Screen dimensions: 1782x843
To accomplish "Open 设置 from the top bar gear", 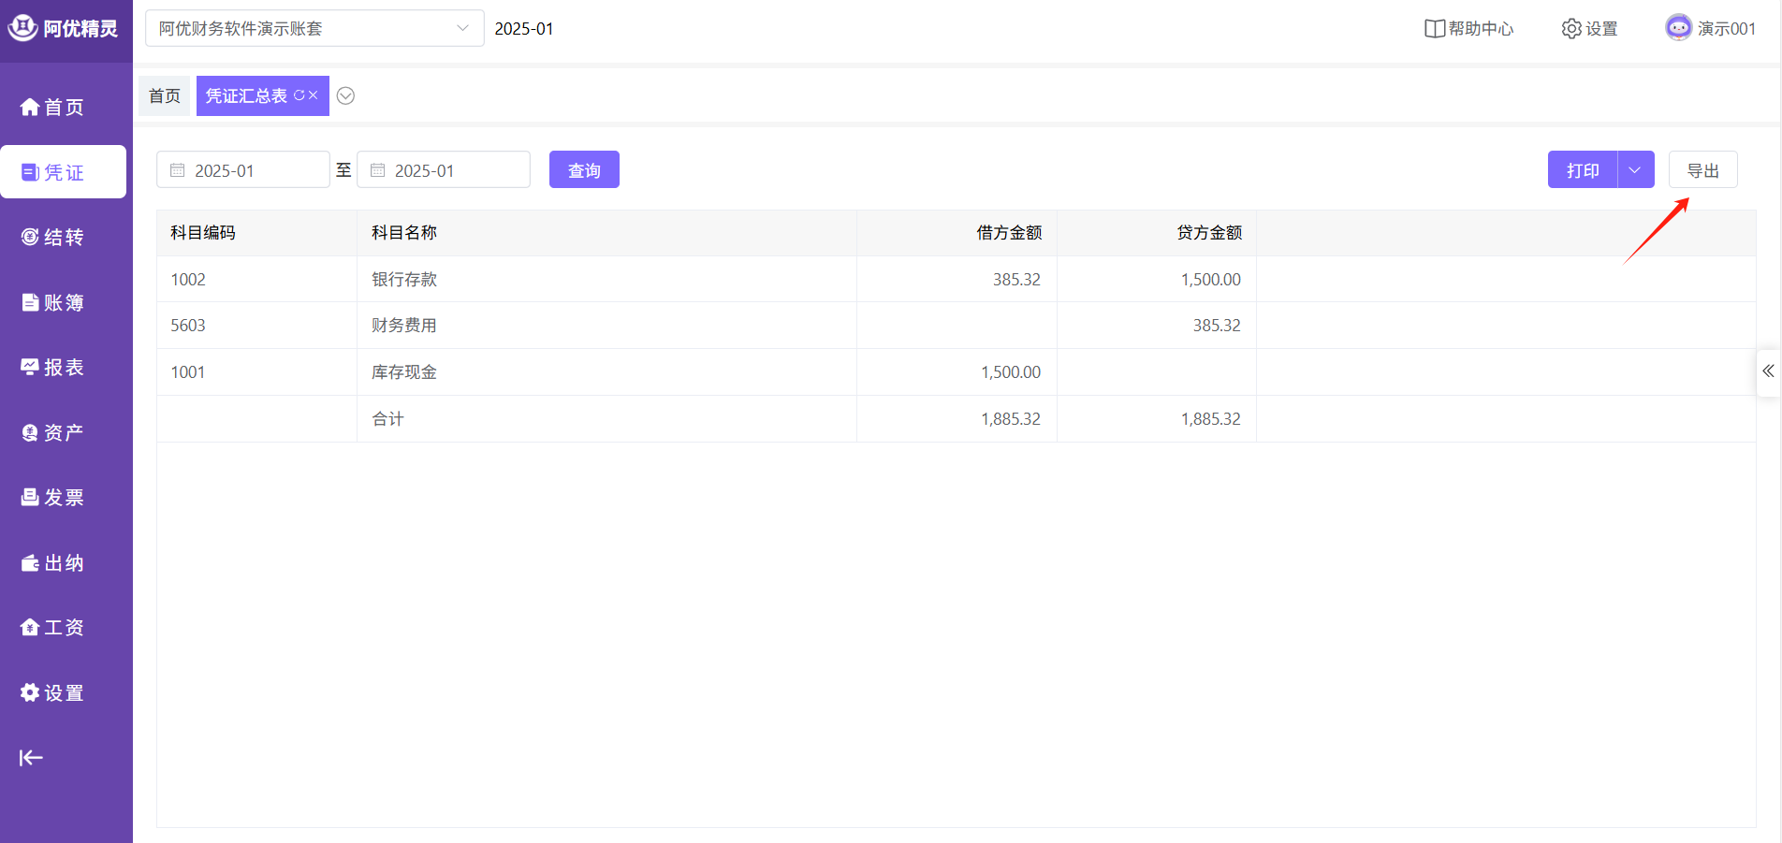I will click(1589, 29).
